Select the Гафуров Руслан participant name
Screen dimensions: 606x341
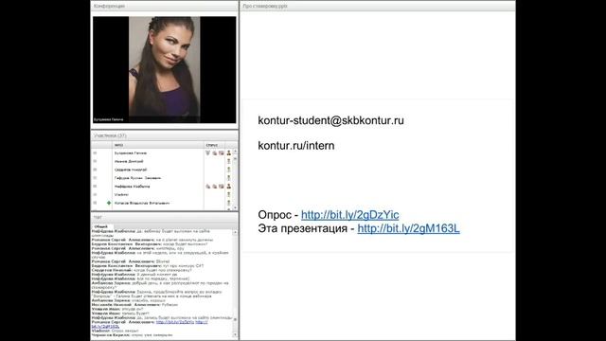tap(137, 178)
